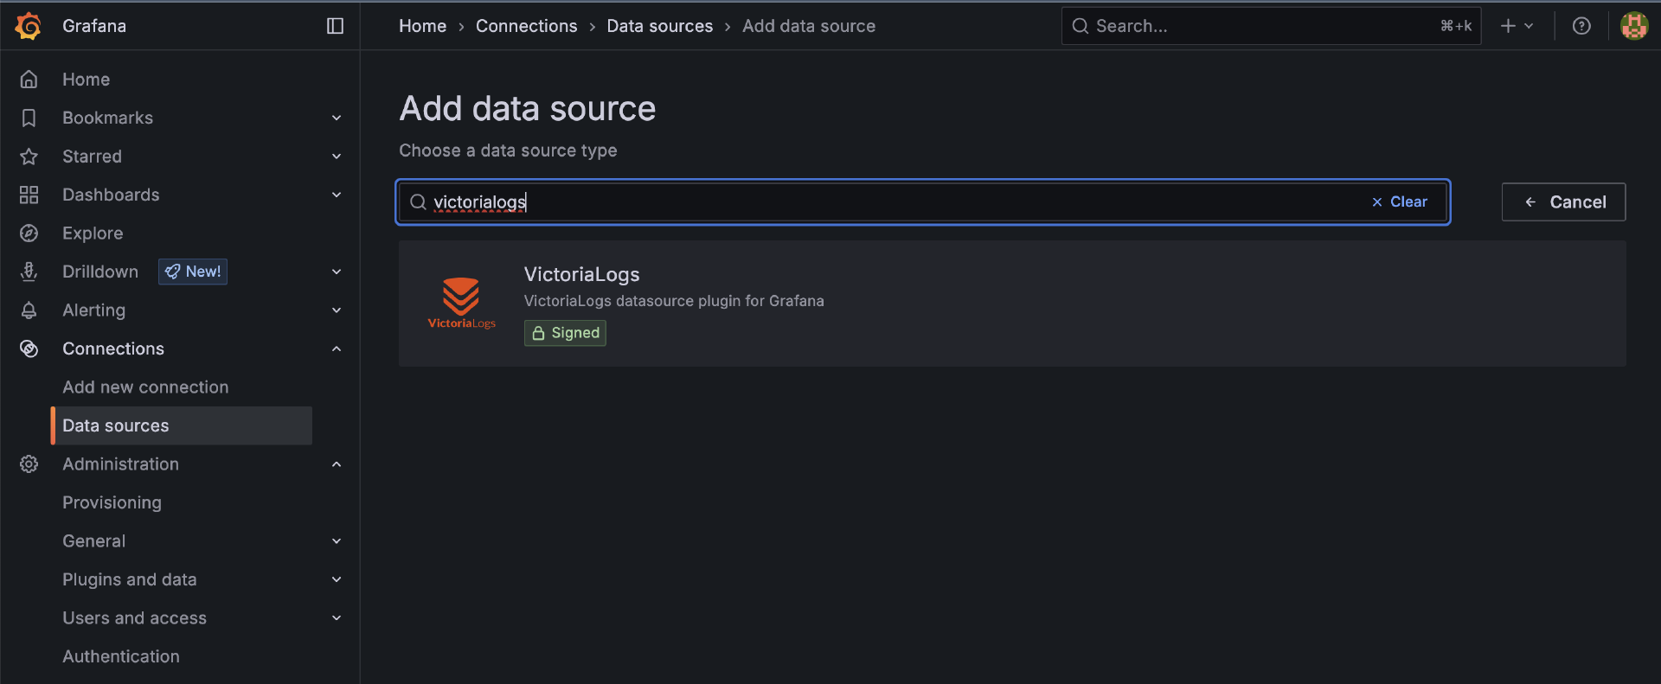Image resolution: width=1661 pixels, height=684 pixels.
Task: Expand the Bookmarks section chevron
Action: pos(337,118)
